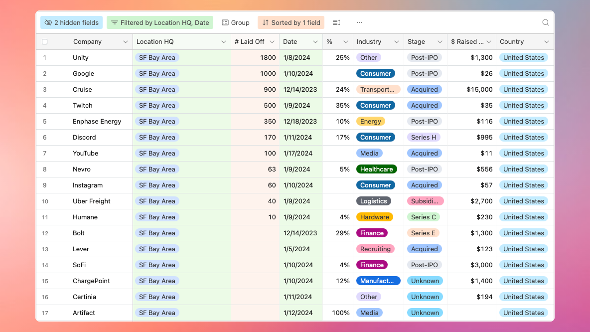Click the $15,000 raised value for Cruise
590x332 pixels.
tap(479, 90)
